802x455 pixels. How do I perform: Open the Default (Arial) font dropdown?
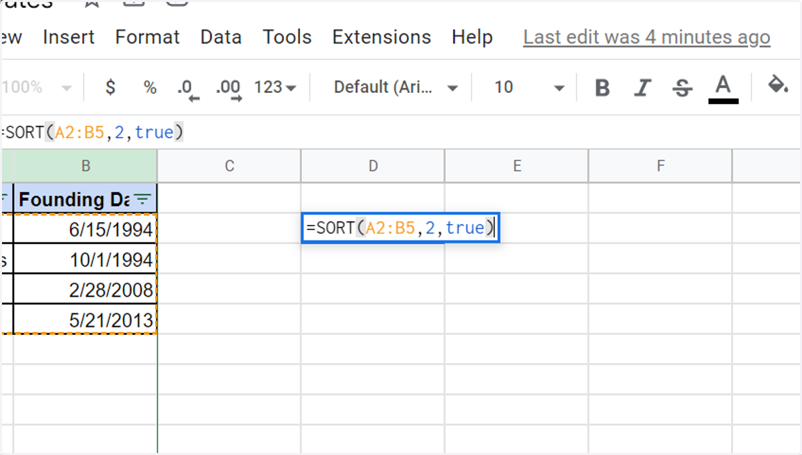tap(396, 88)
